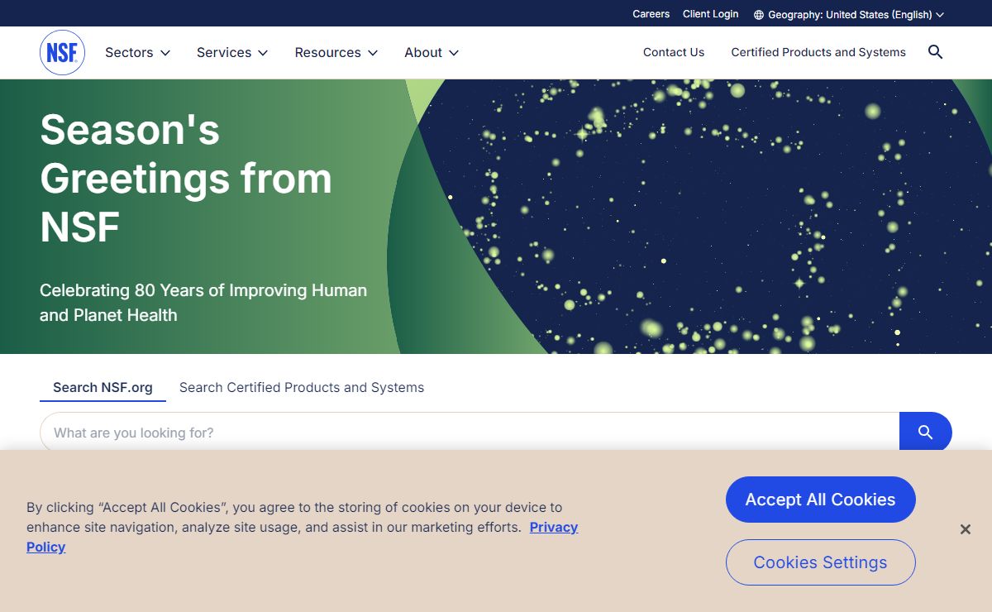
Task: Open Certified Products and Systems in header
Action: [818, 52]
